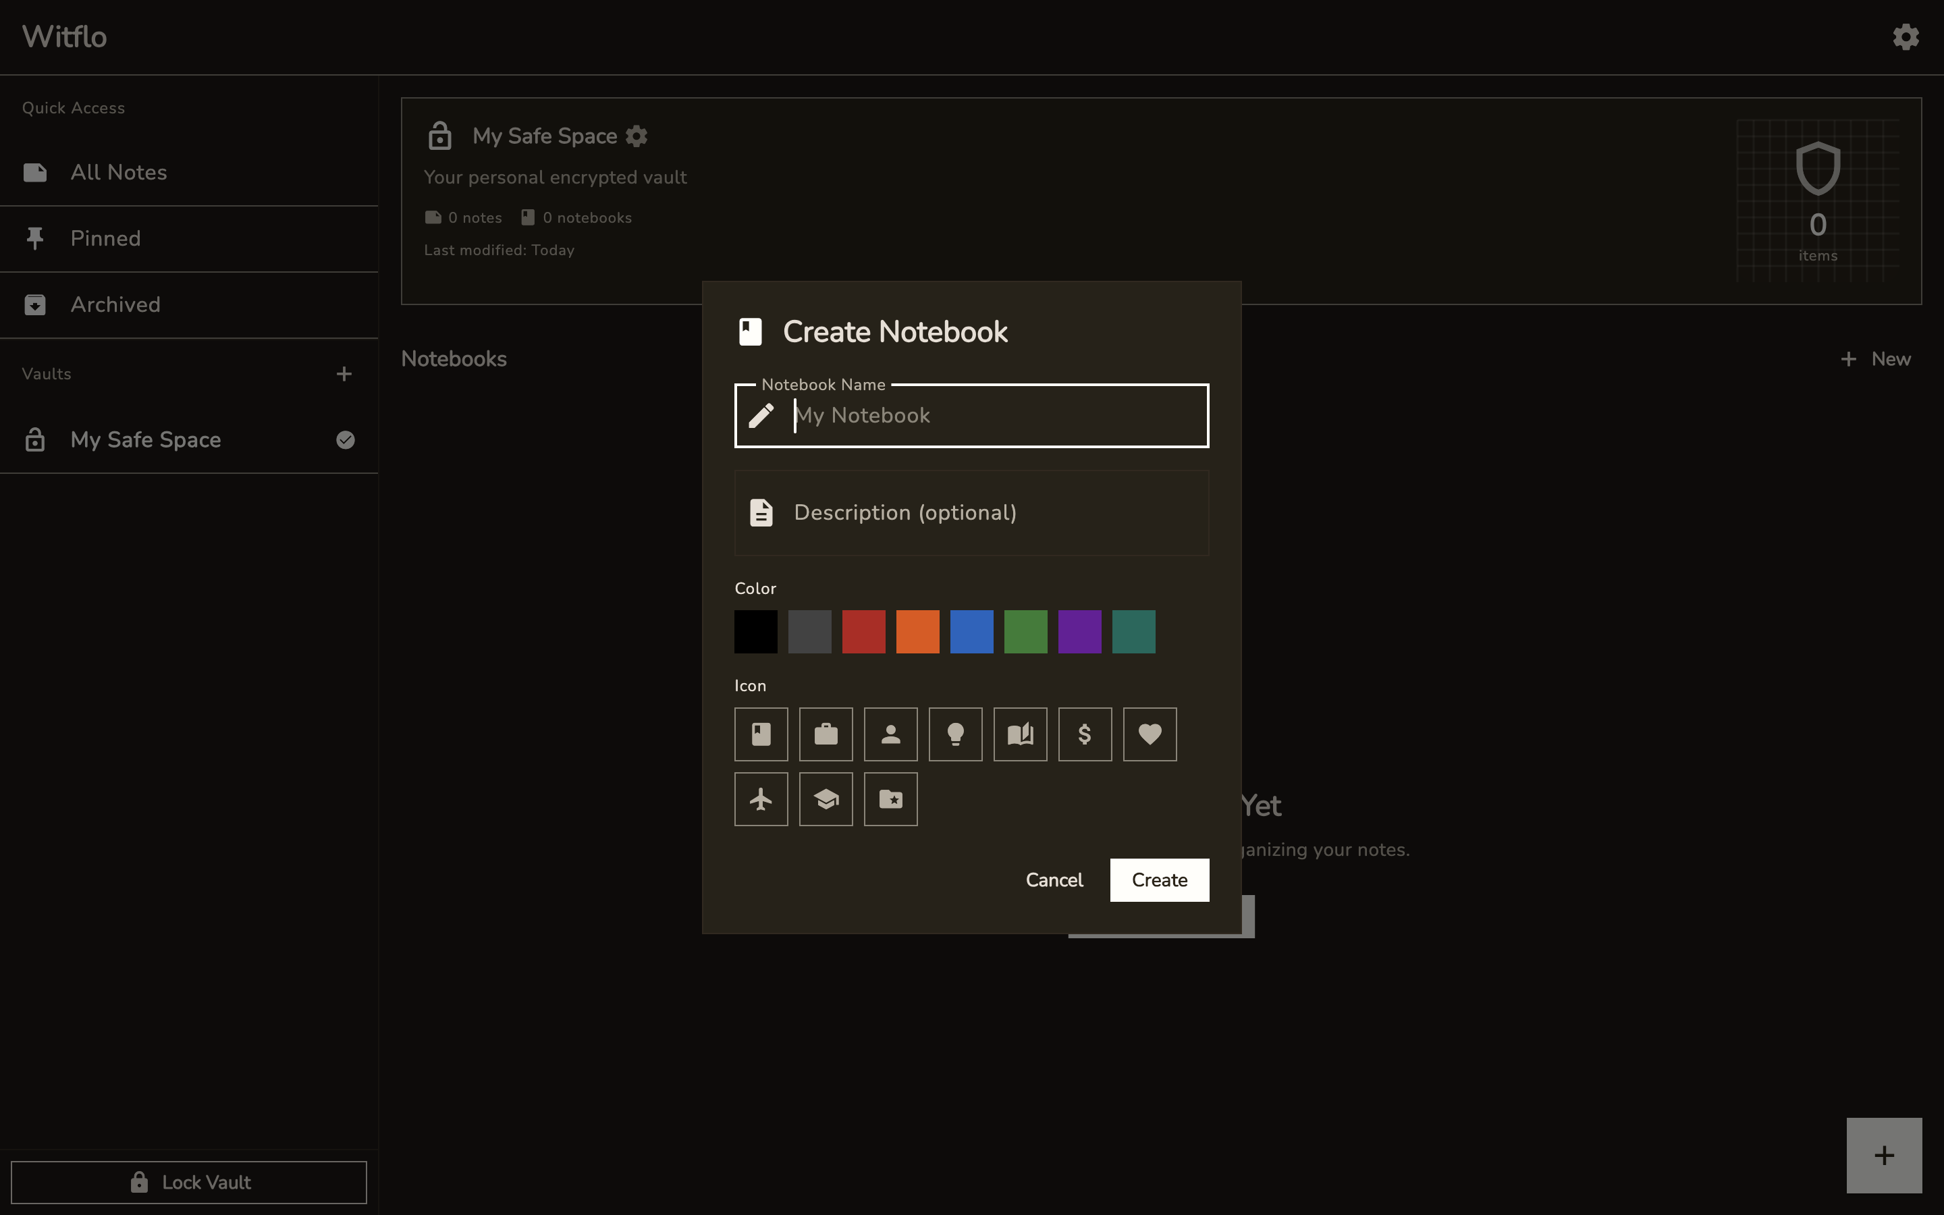
Task: Open My Safe Space vault settings gear
Action: click(x=634, y=136)
